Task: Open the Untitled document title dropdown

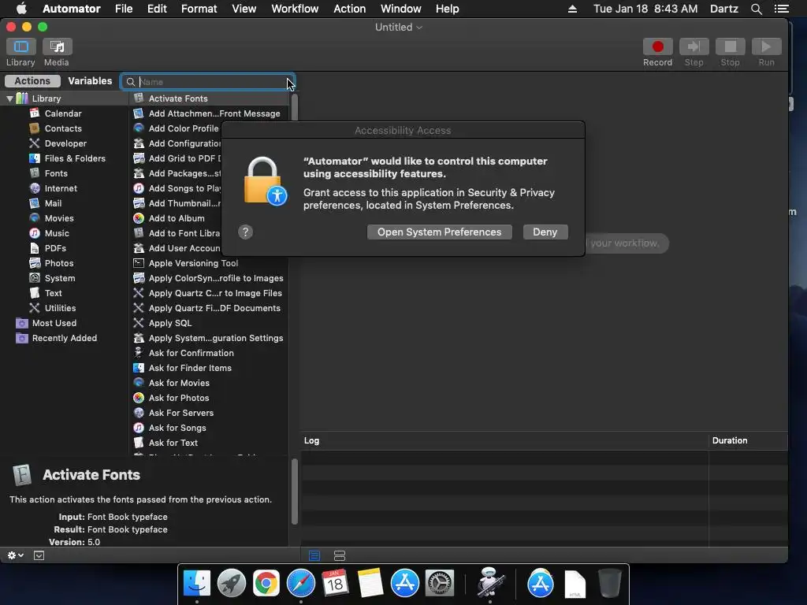Action: point(398,28)
